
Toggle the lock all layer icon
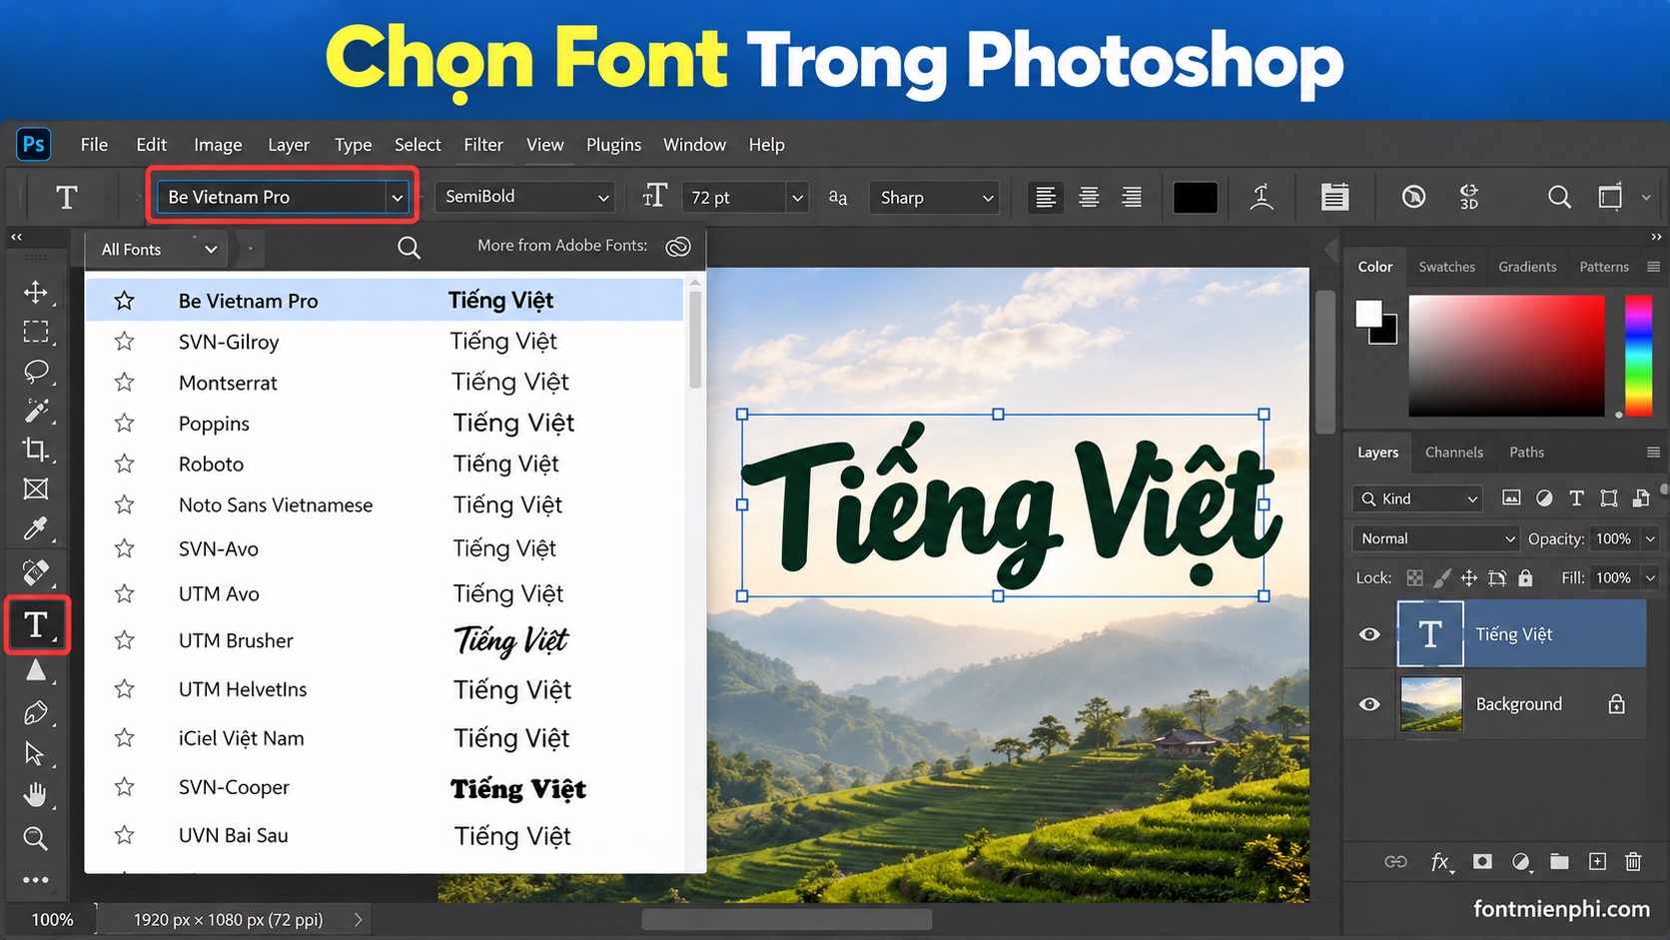(x=1525, y=577)
